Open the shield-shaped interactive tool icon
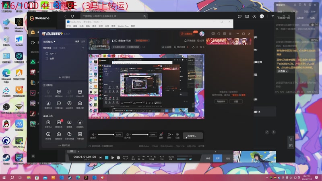The height and width of the screenshot is (181, 322). click(x=59, y=92)
